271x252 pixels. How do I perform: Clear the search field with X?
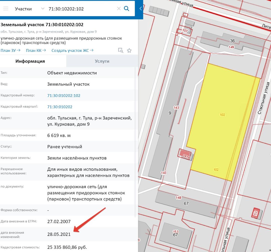coord(119,9)
